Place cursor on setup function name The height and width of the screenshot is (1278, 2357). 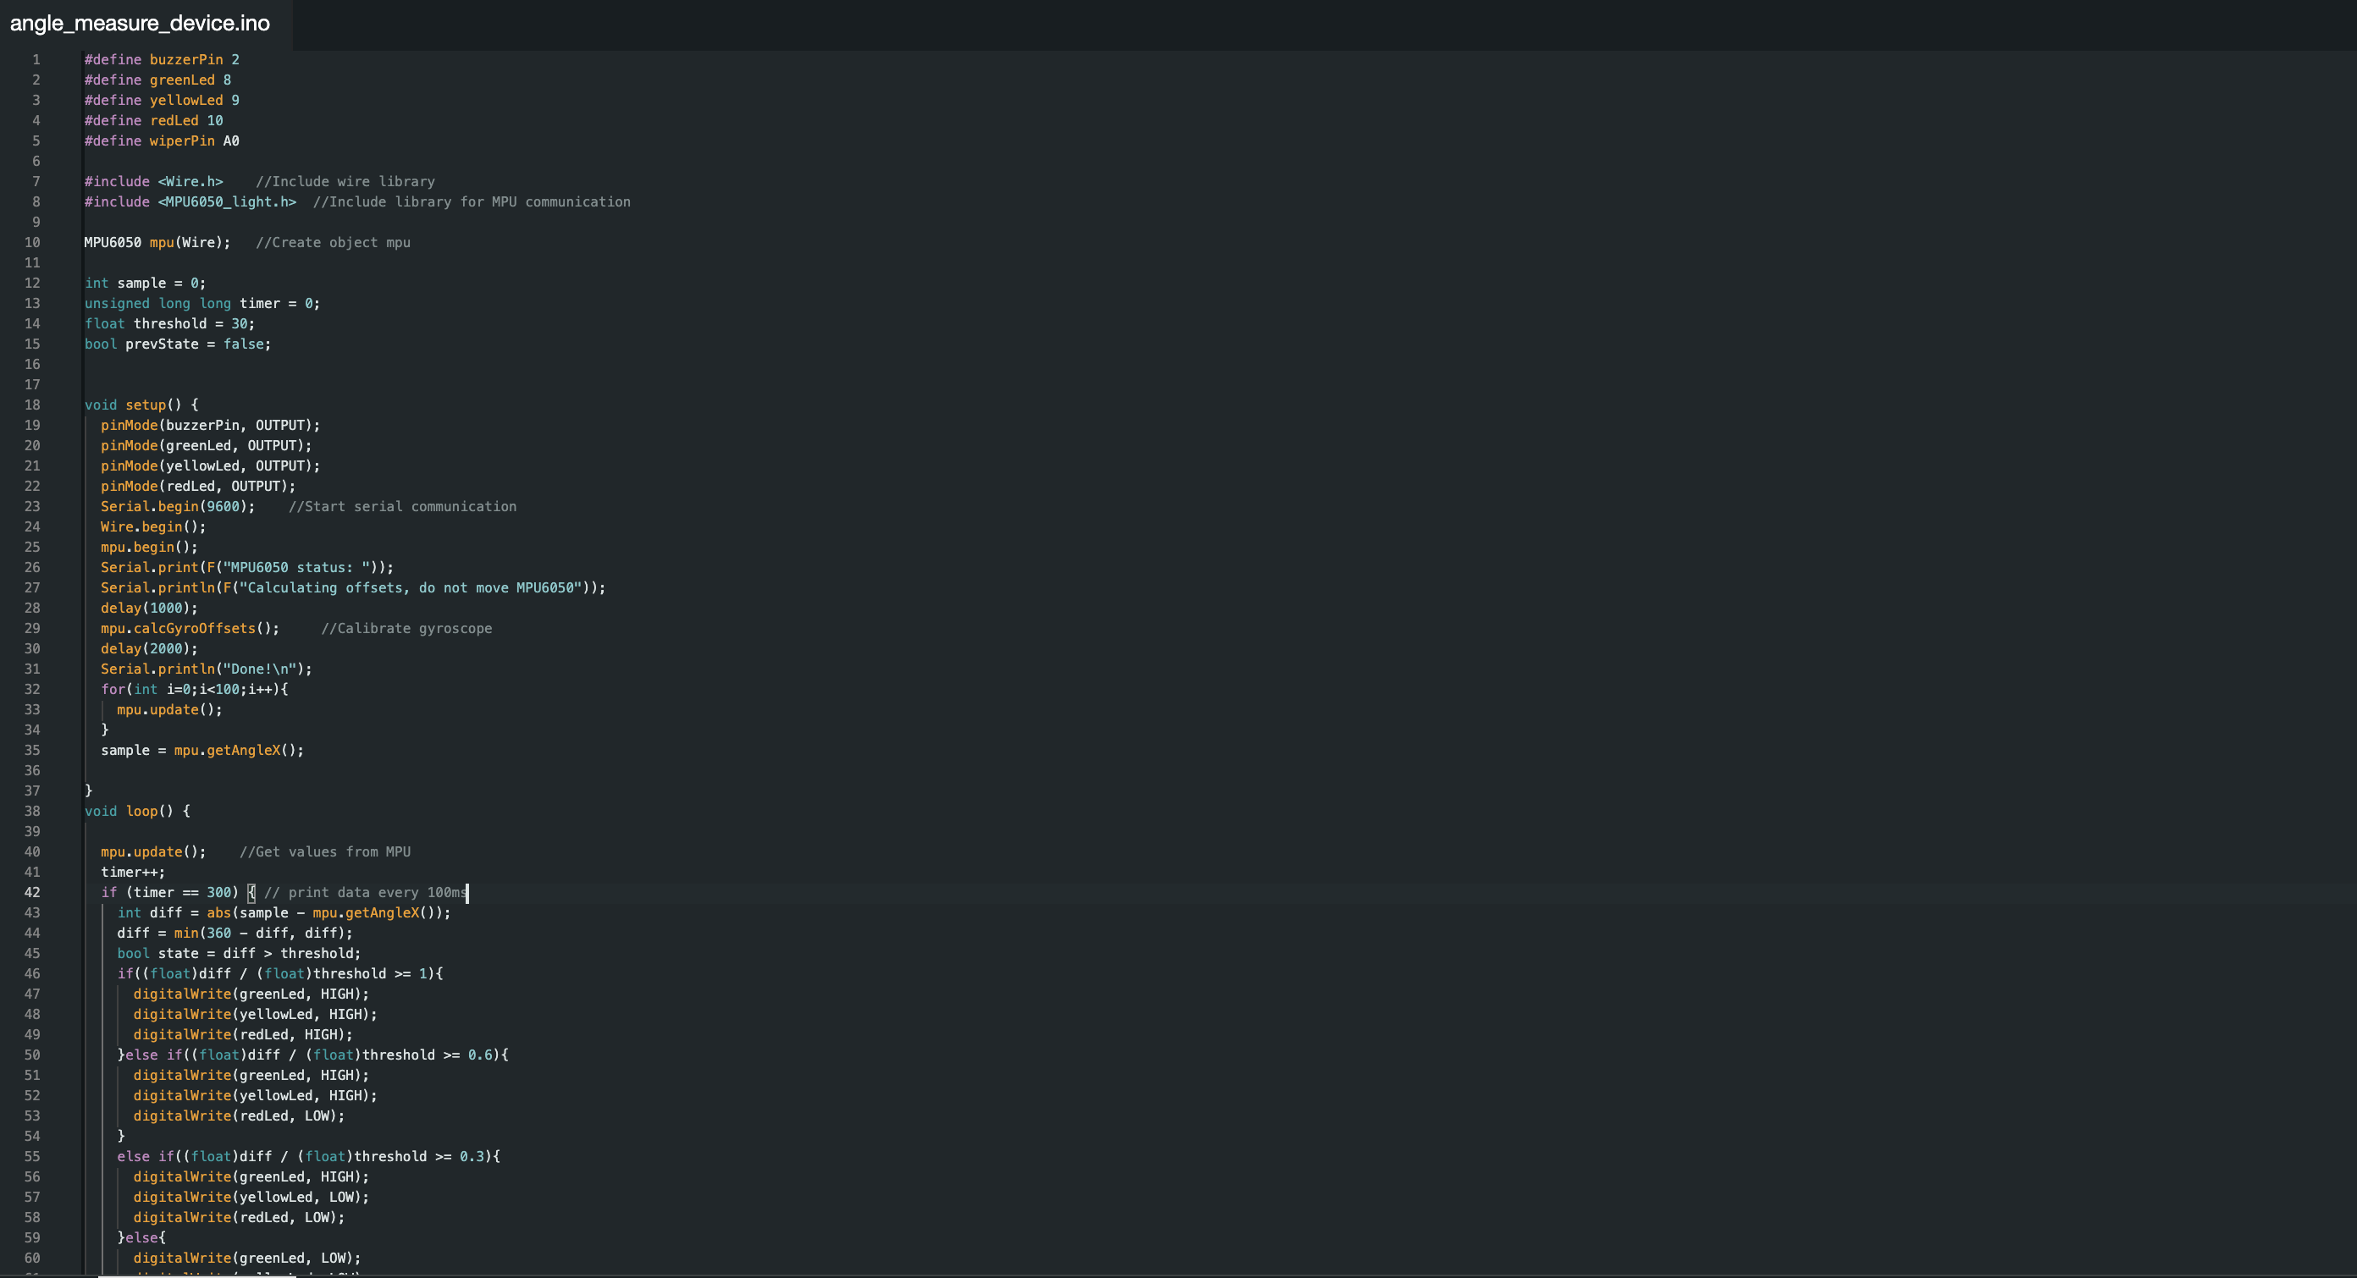(146, 405)
